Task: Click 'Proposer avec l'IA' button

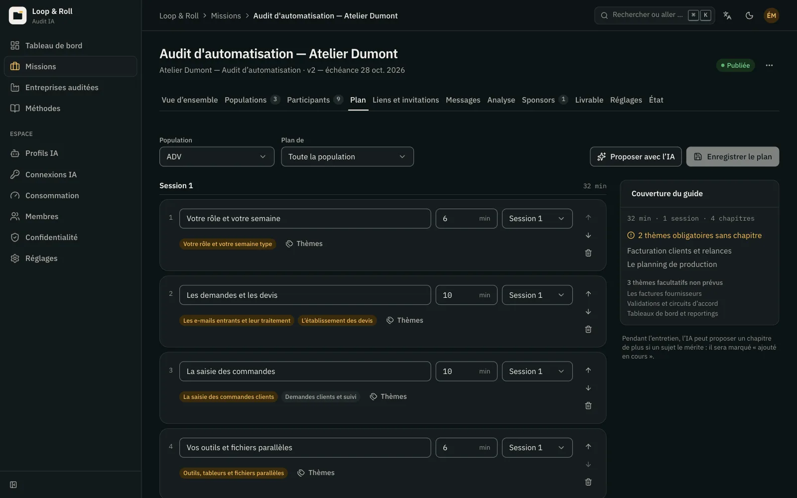Action: (636, 156)
